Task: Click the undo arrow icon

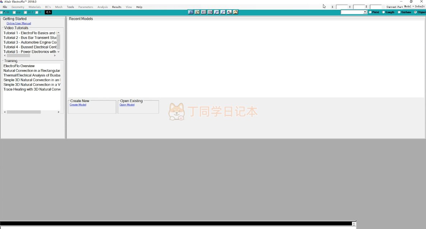Action: pos(203,12)
